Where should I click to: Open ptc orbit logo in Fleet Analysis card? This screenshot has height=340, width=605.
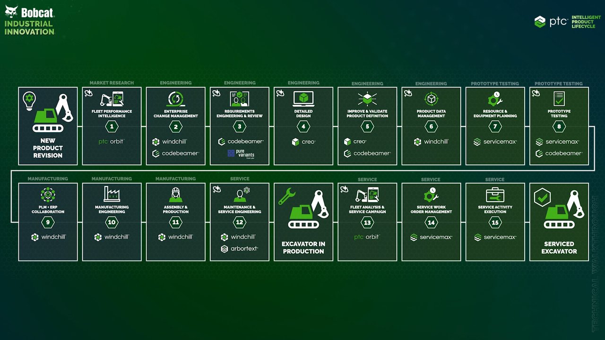367,237
